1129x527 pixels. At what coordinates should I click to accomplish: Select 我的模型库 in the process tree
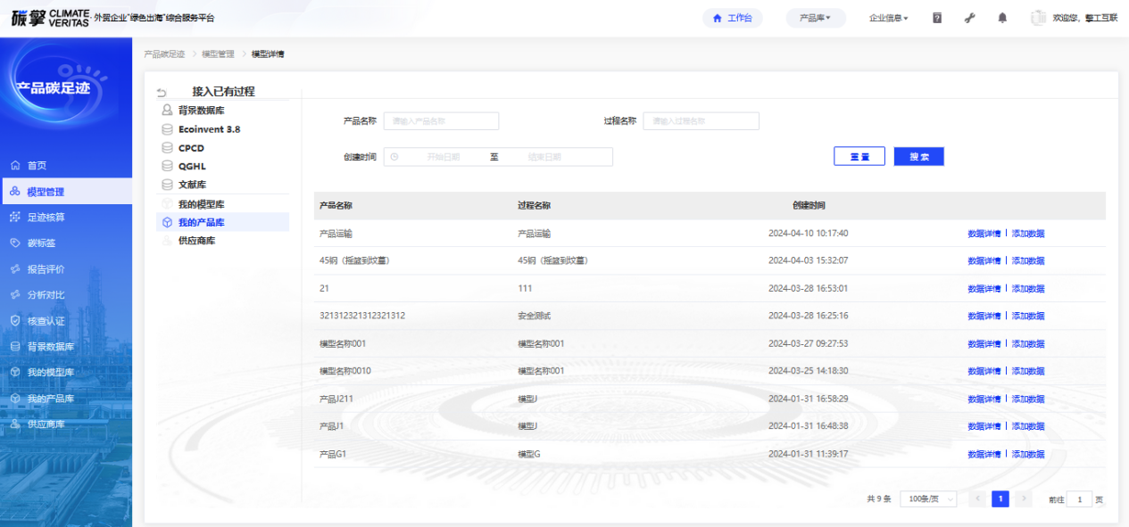pos(201,204)
